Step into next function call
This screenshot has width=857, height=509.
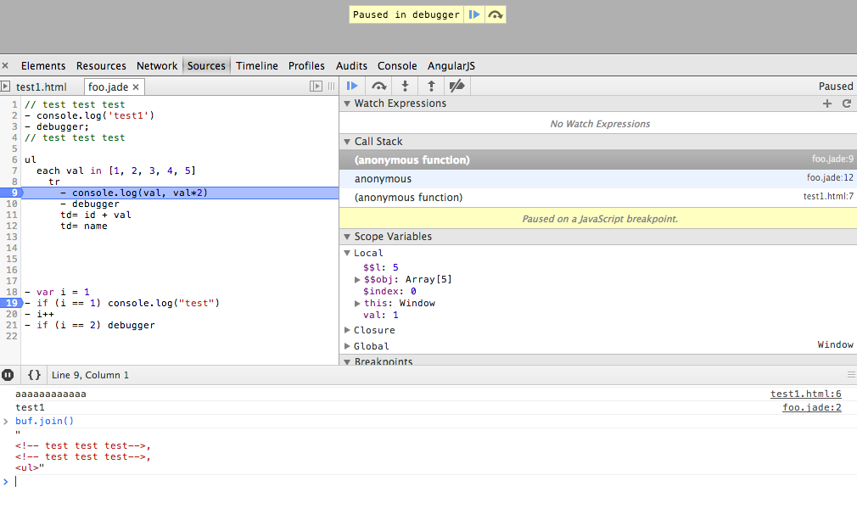405,86
